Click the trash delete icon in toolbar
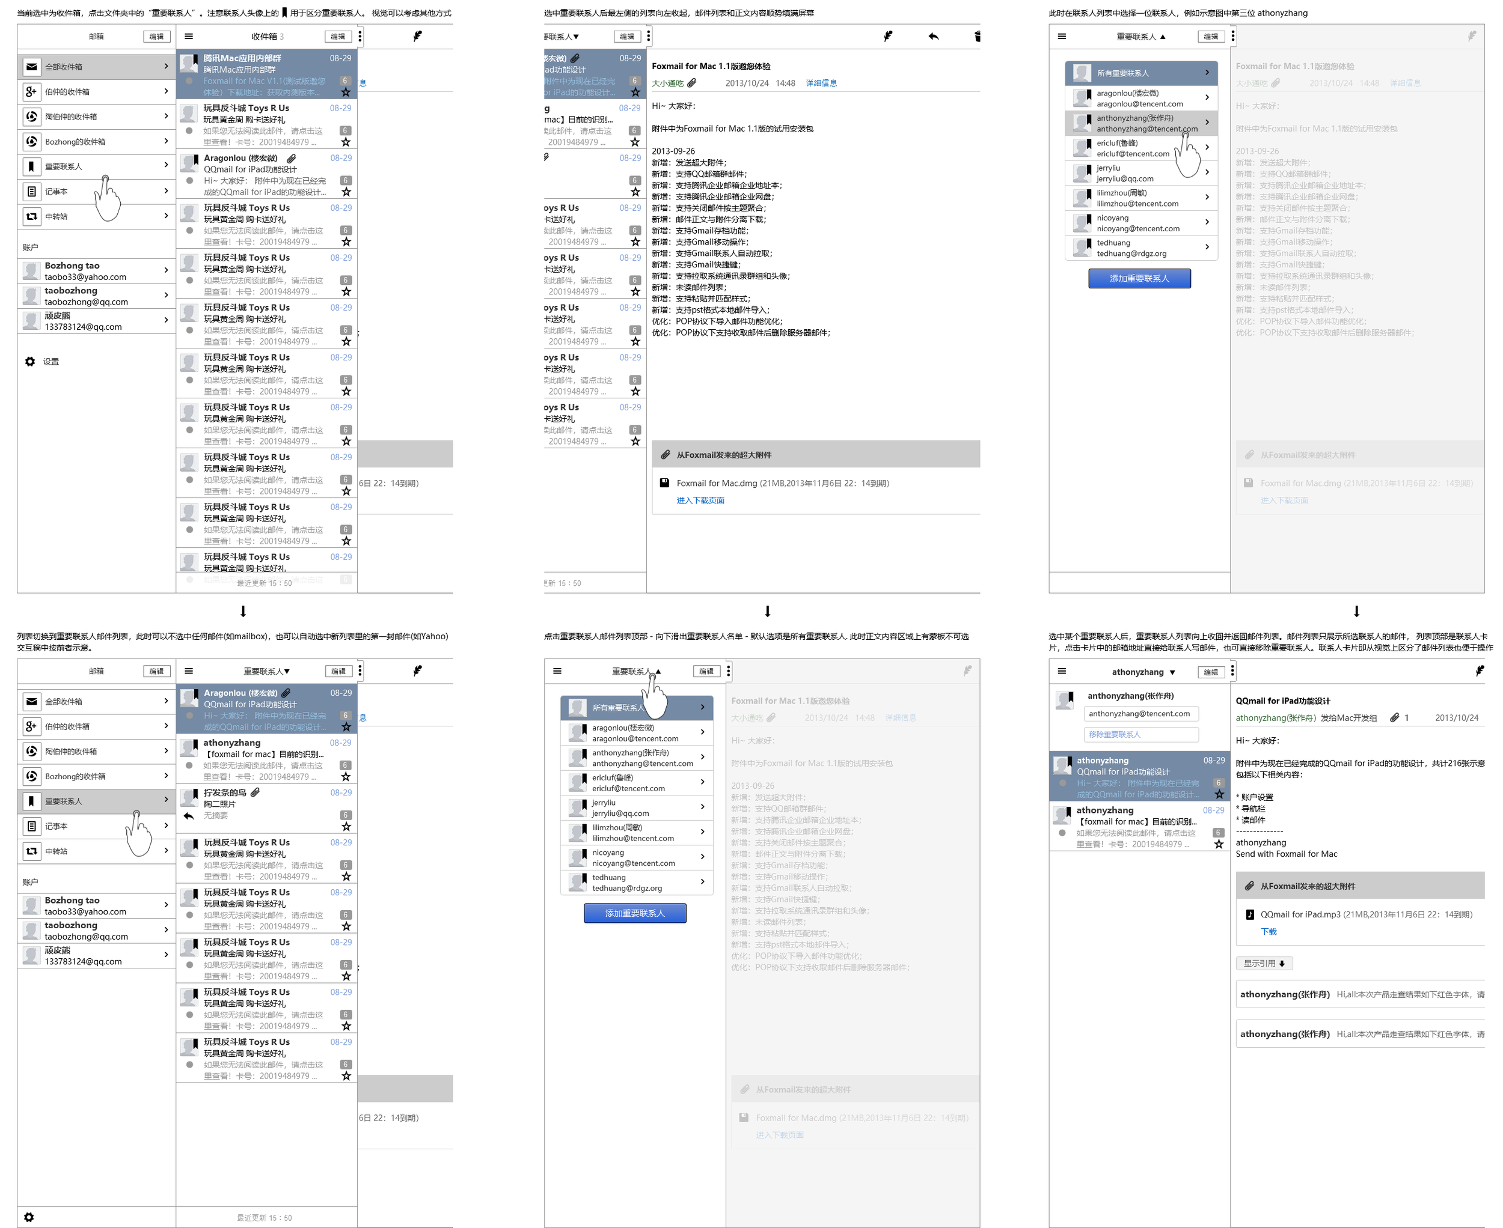Screen dimensions: 1503x1228 (x=977, y=36)
